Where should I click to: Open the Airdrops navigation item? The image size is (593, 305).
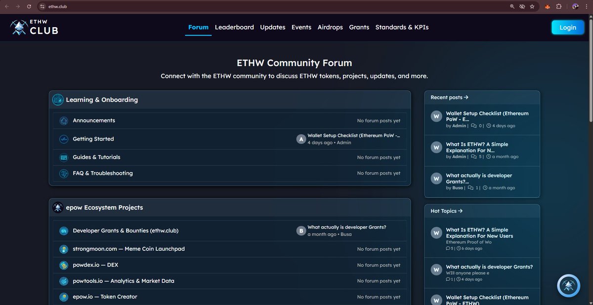point(330,27)
